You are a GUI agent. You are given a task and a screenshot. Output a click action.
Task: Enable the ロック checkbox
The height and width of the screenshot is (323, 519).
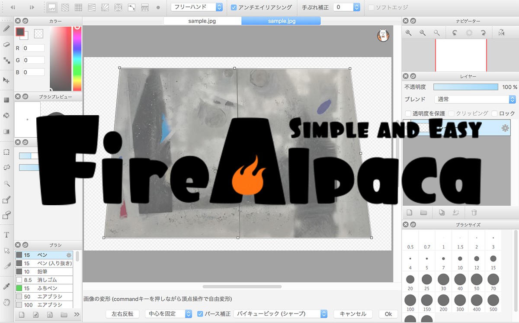495,113
